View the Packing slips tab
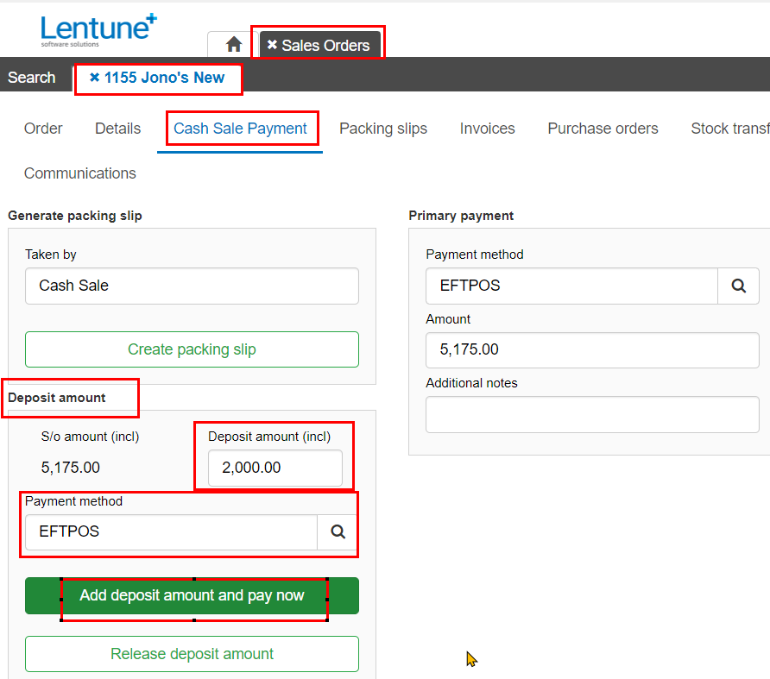 (383, 129)
